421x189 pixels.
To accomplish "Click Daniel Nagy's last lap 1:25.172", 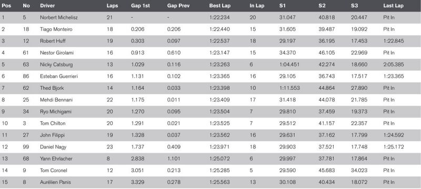I will click(x=393, y=147).
